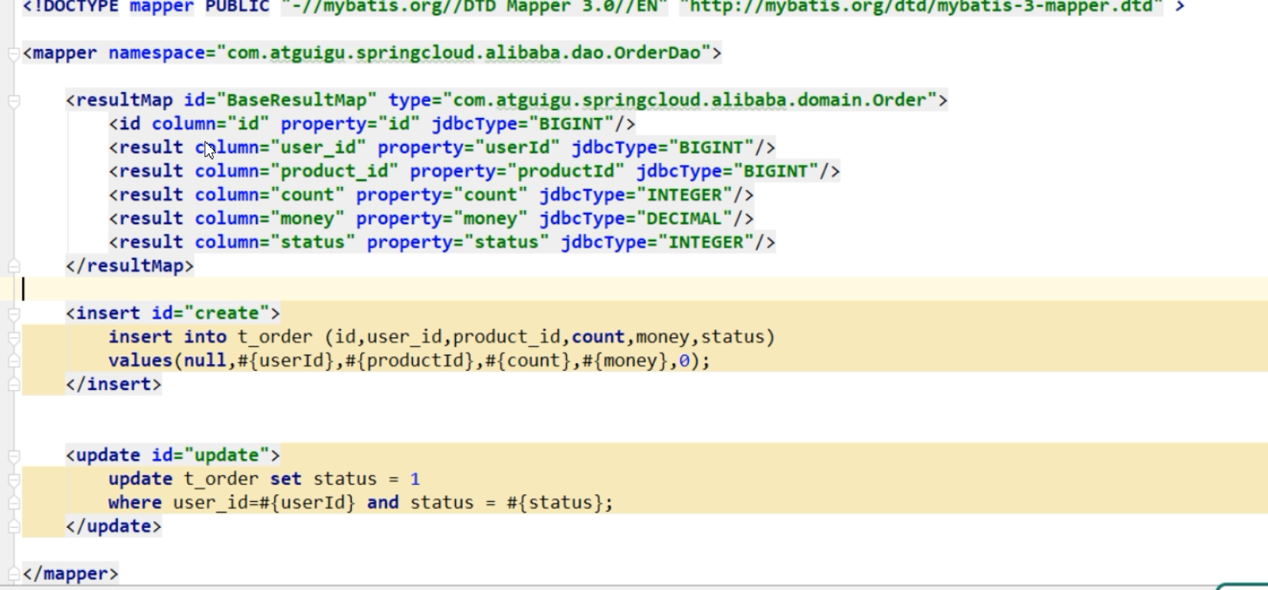This screenshot has height=590, width=1268.
Task: Toggle fold marker beside closing resultMap tag
Action: (14, 267)
